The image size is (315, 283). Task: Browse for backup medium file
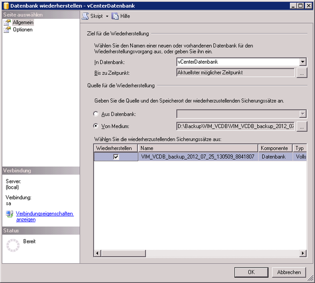(302, 126)
